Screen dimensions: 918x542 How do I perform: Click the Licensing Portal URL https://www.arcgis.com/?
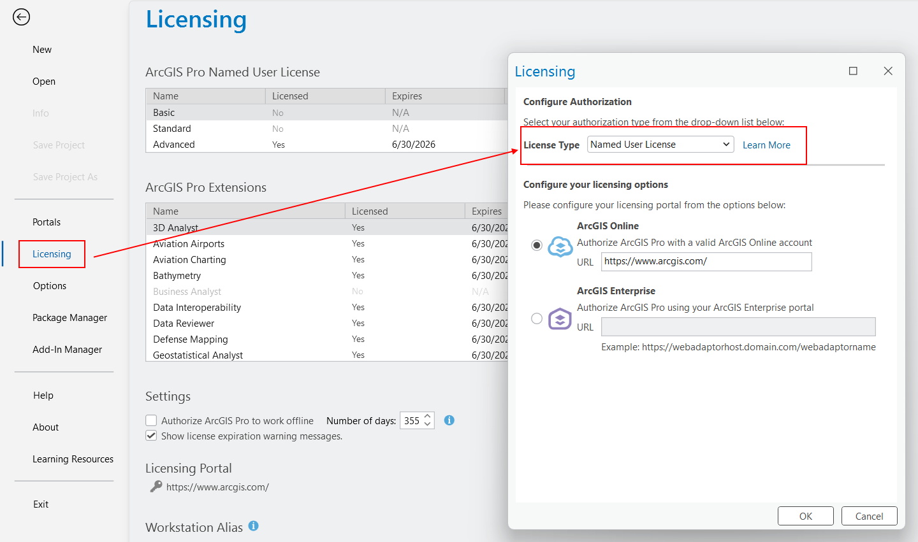[217, 487]
